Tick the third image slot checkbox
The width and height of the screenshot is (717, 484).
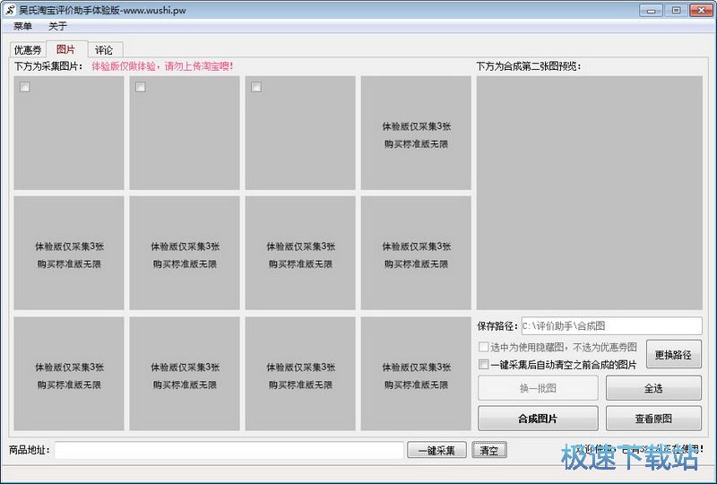point(256,87)
